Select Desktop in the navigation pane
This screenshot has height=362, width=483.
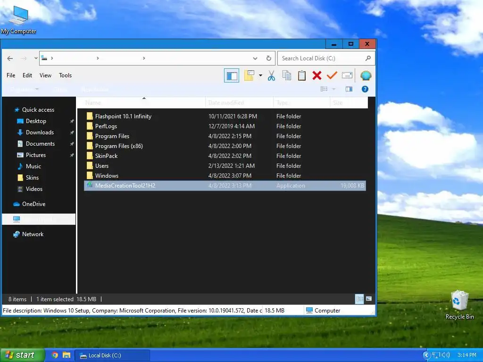point(36,121)
